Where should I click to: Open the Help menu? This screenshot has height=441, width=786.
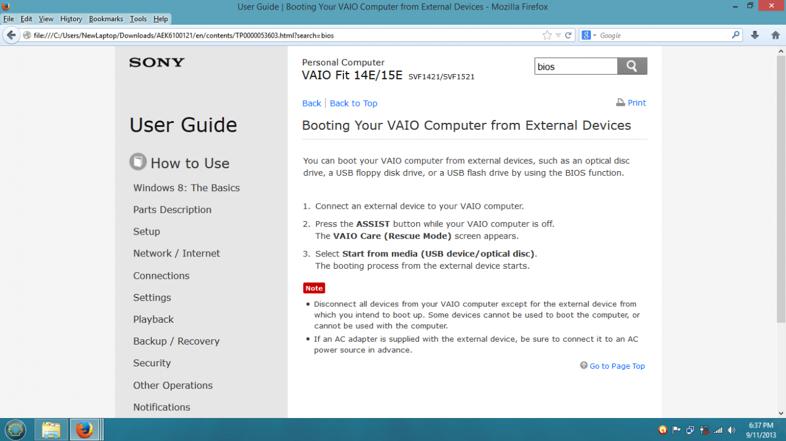coord(161,19)
